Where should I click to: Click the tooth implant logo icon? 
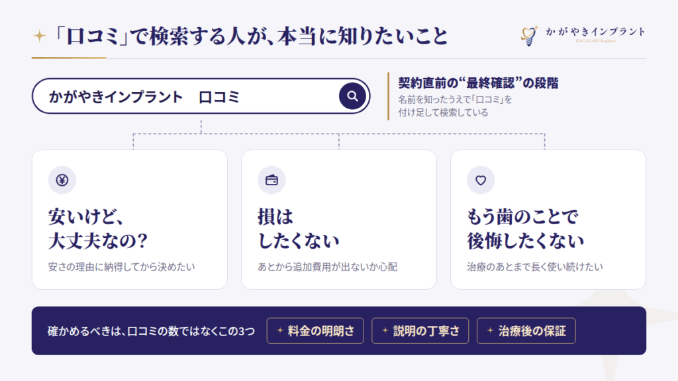tap(530, 35)
